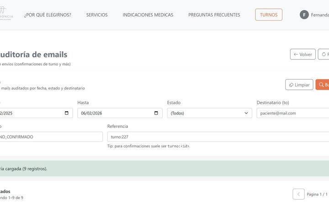Click the 'Destinatario (to)' label

coord(273,103)
